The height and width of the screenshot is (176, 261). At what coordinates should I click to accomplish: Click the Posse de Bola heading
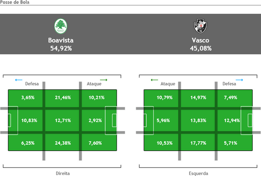pyautogui.click(x=15, y=2)
